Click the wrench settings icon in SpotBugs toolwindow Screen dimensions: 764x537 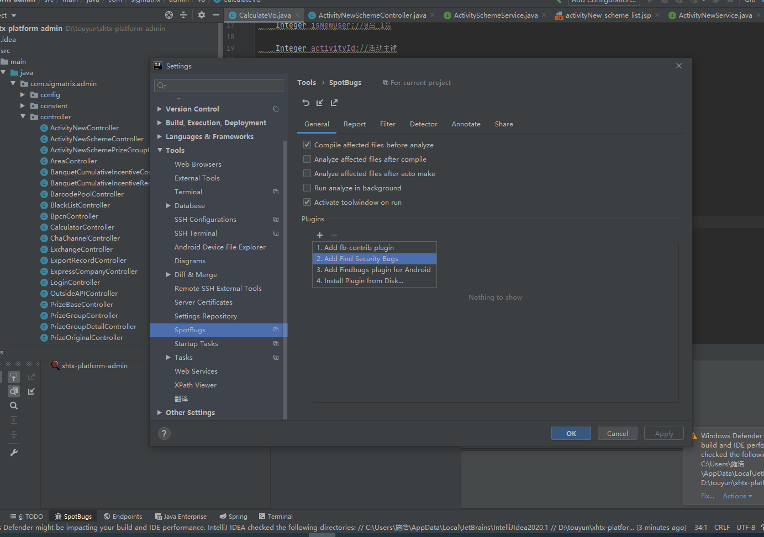pyautogui.click(x=14, y=453)
